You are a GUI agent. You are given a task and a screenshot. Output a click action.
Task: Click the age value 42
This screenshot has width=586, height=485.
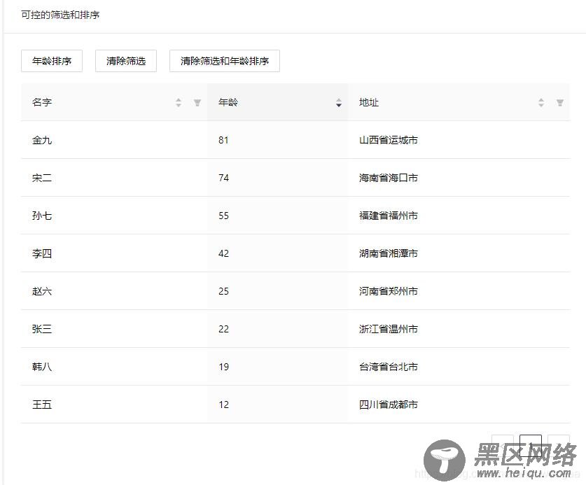223,253
